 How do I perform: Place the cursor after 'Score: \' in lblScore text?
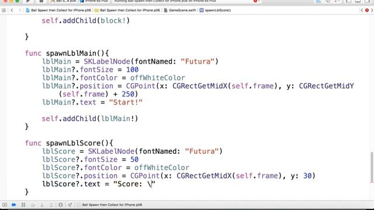coord(152,184)
